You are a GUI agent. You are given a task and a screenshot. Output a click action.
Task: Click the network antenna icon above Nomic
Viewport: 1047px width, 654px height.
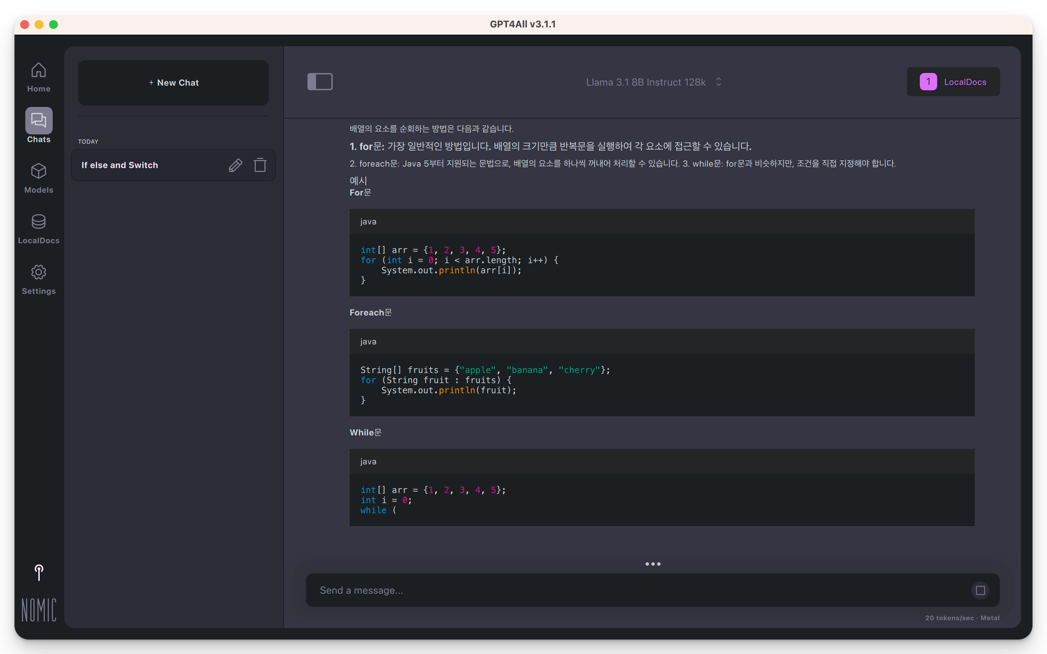point(39,572)
